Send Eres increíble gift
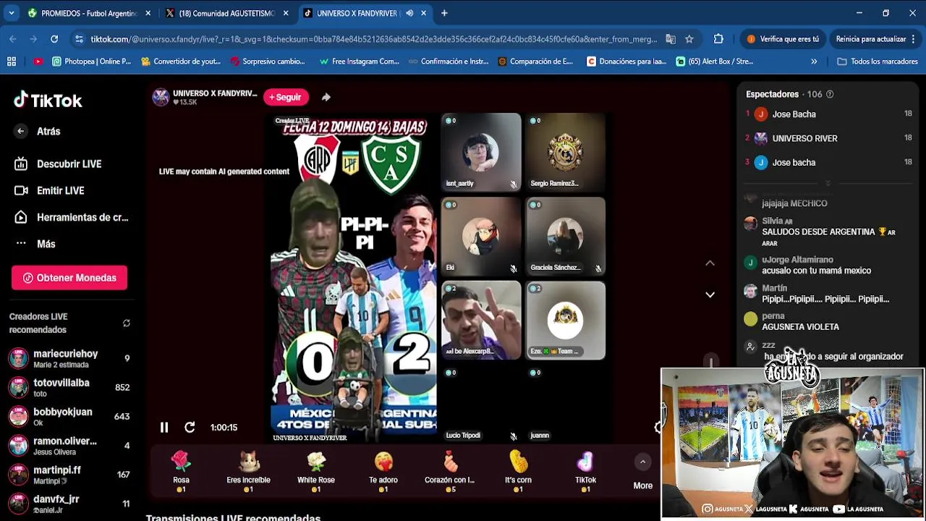Image resolution: width=926 pixels, height=521 pixels. (248, 472)
